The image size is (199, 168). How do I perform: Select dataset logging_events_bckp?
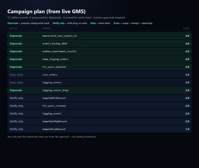tap(55, 90)
